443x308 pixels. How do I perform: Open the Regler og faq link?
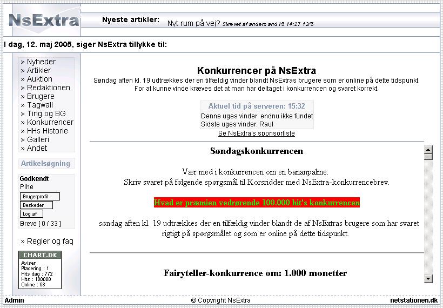[50, 241]
